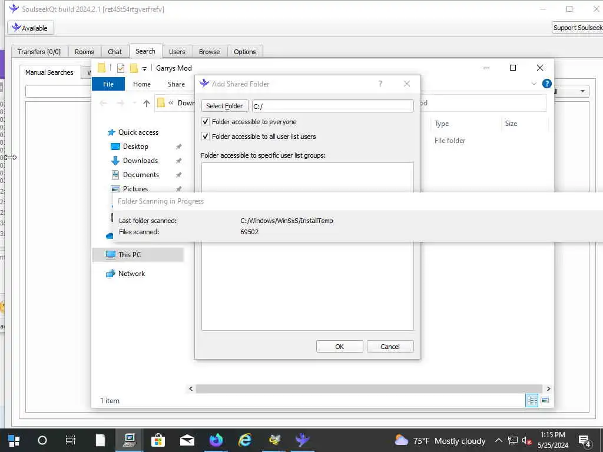The width and height of the screenshot is (603, 452).
Task: Click the Forward arrow in Explorer
Action: (120, 103)
